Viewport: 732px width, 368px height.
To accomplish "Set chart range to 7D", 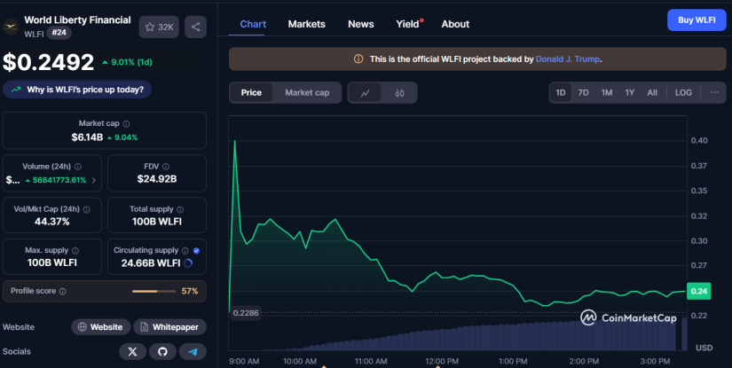I will (x=583, y=92).
